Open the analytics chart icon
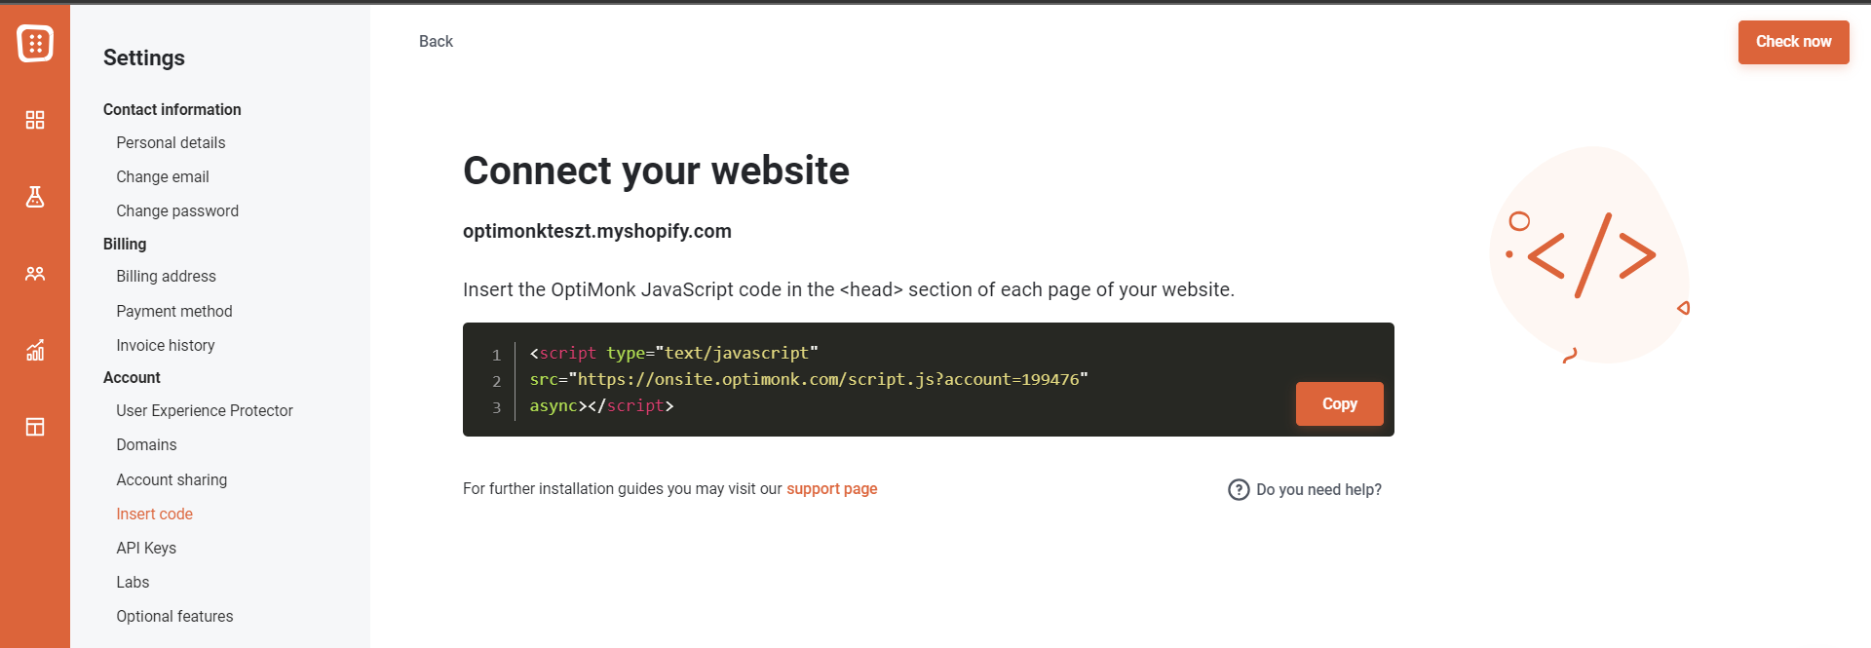Viewport: 1871px width, 648px height. pyautogui.click(x=35, y=350)
